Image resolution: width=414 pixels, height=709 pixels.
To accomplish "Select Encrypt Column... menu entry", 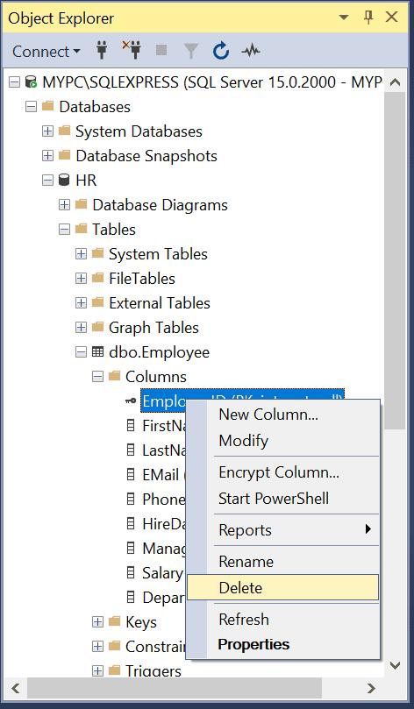I will click(x=282, y=472).
